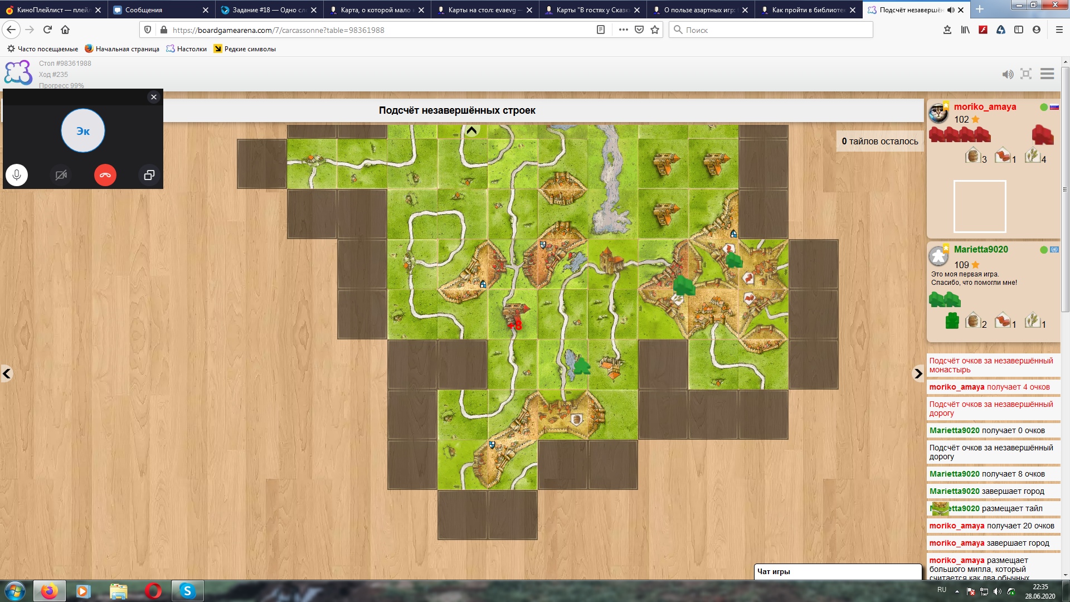This screenshot has height=602, width=1070.
Task: Click the 0 тайлов осталось label
Action: click(x=879, y=142)
